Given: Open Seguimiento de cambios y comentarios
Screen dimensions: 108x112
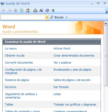Looking at the screenshot, I should pos(21,96).
